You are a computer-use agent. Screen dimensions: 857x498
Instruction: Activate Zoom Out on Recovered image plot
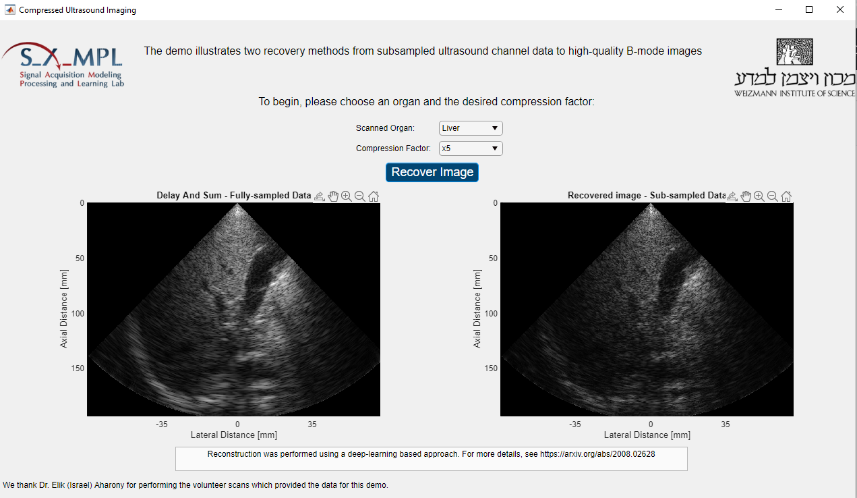point(773,196)
